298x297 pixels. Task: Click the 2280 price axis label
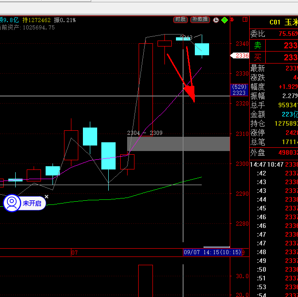(x=242, y=224)
